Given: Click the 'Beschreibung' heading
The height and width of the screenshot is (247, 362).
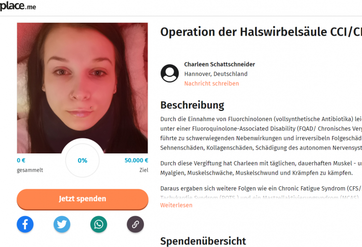Looking at the screenshot, I should (192, 105).
